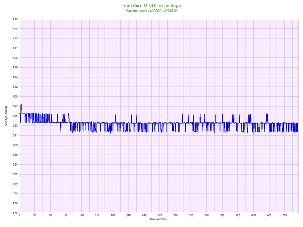Click the 150 seconds x-axis tick label

pyautogui.click(x=97, y=215)
